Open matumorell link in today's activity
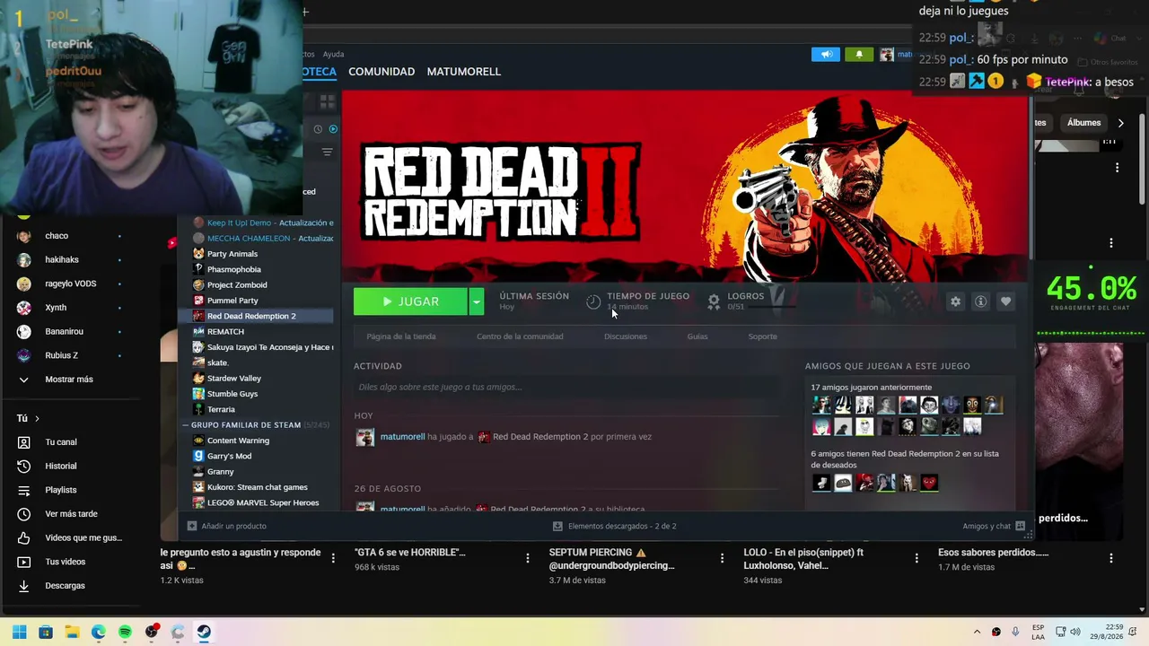1149x646 pixels. 402,437
